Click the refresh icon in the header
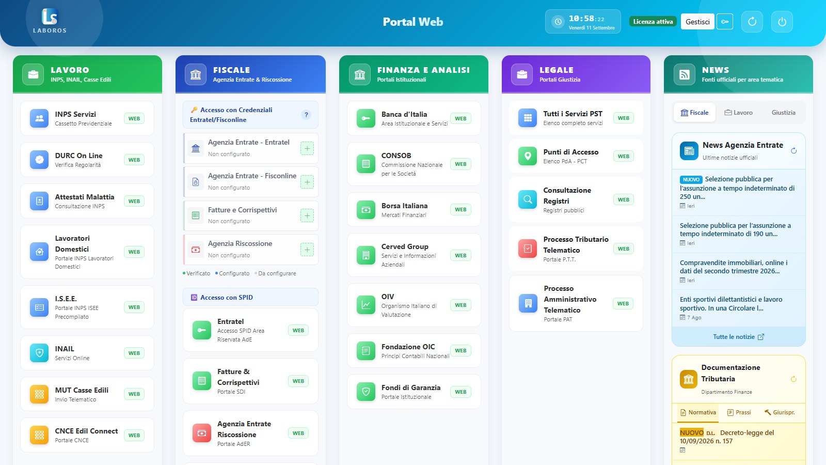 pyautogui.click(x=752, y=22)
